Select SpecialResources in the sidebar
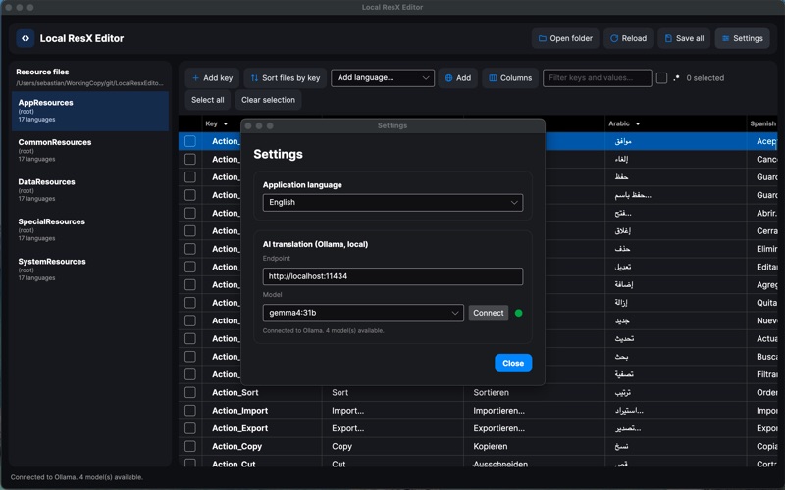Screen dimensions: 785x490 pos(90,229)
